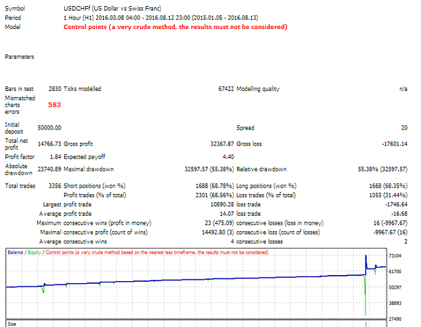Click the Profit trades value 2301 (68.56%)
Screen dimensions: 421x327
[214, 195]
